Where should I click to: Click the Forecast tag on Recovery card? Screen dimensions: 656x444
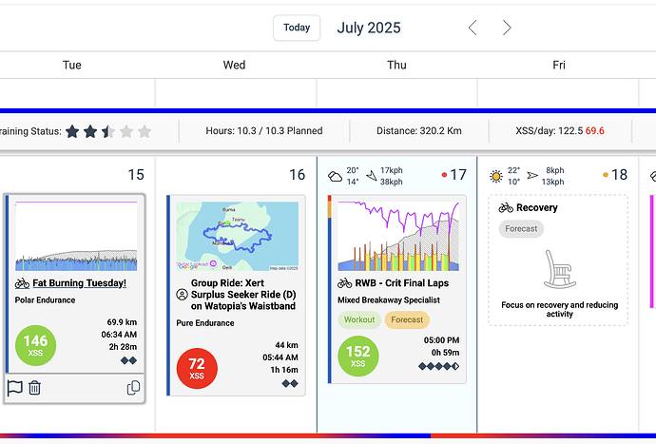pyautogui.click(x=521, y=228)
